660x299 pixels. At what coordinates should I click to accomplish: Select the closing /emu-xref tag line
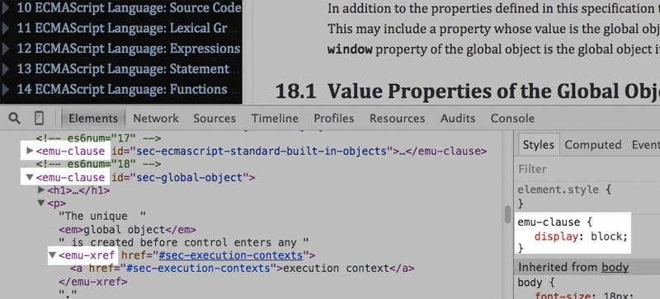92,281
